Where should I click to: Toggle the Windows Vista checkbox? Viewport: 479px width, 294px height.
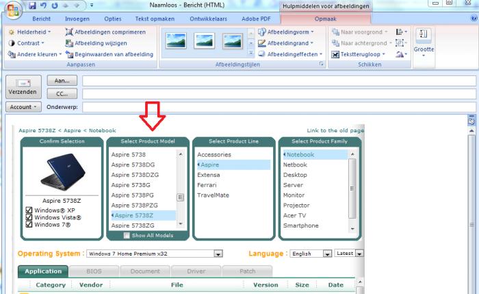click(x=29, y=217)
